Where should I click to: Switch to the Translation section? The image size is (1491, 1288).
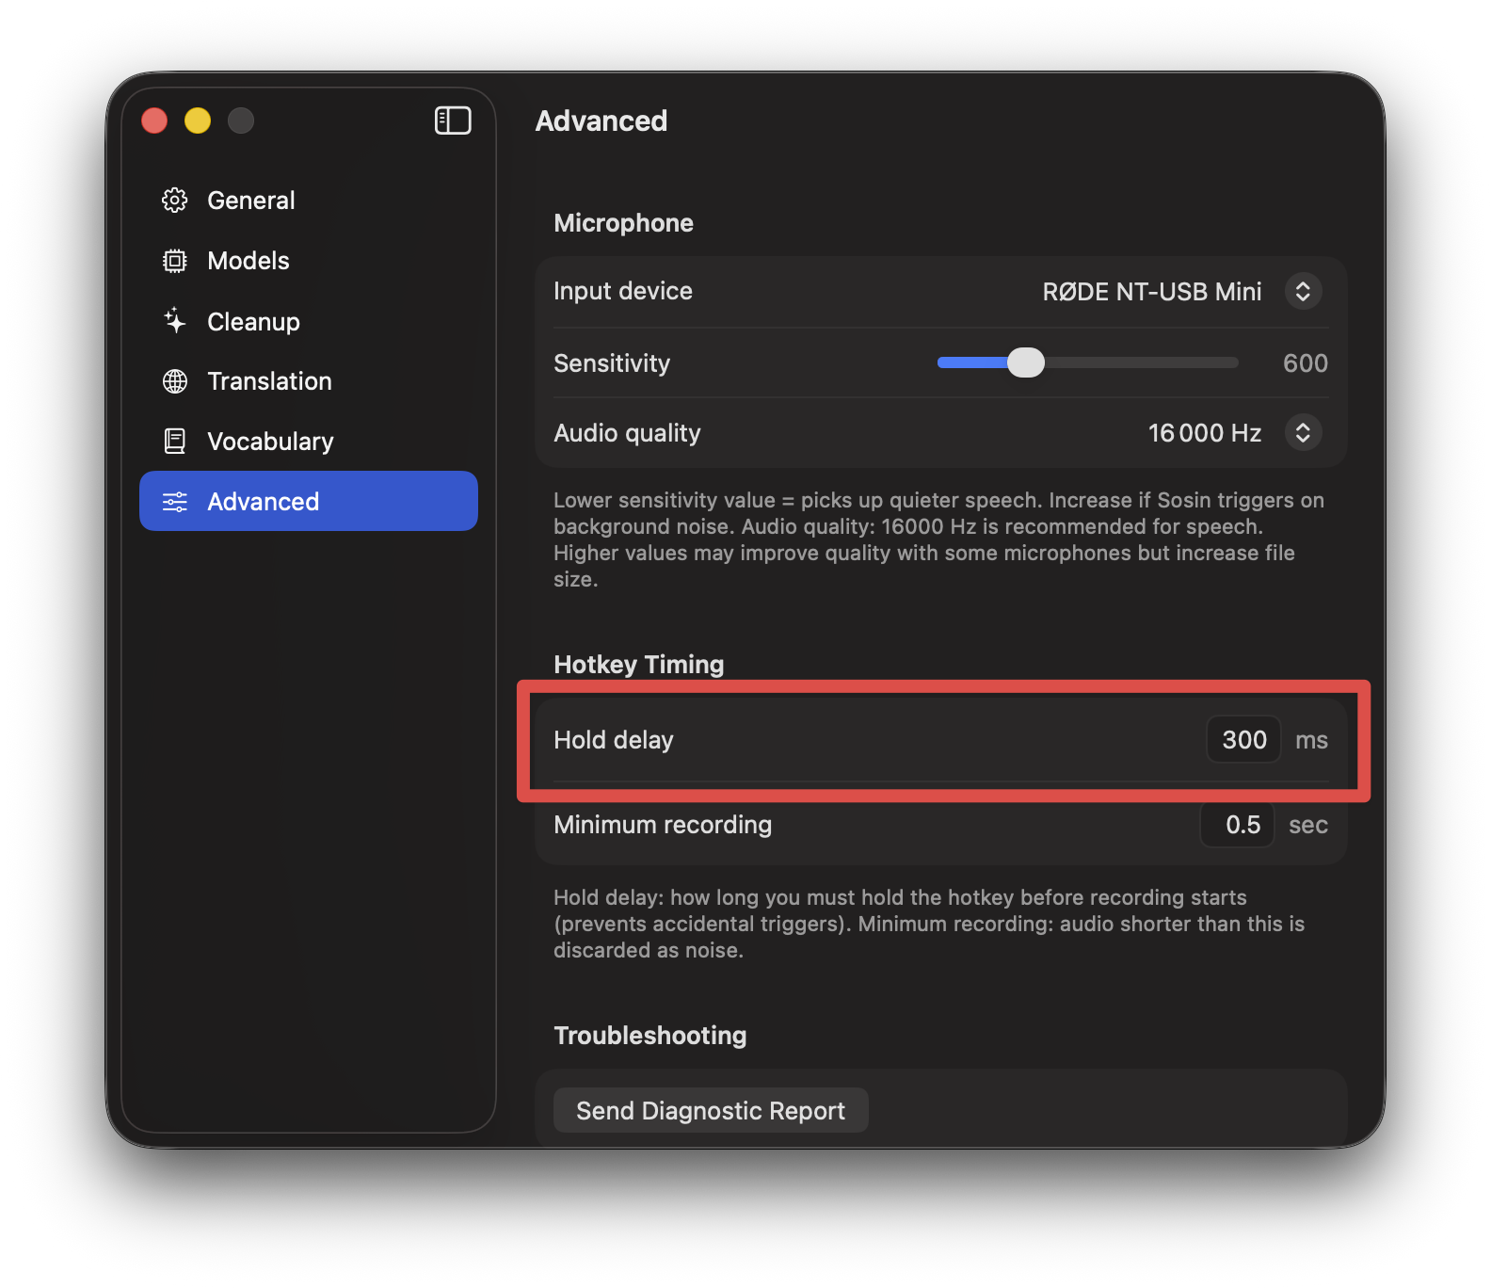[269, 381]
